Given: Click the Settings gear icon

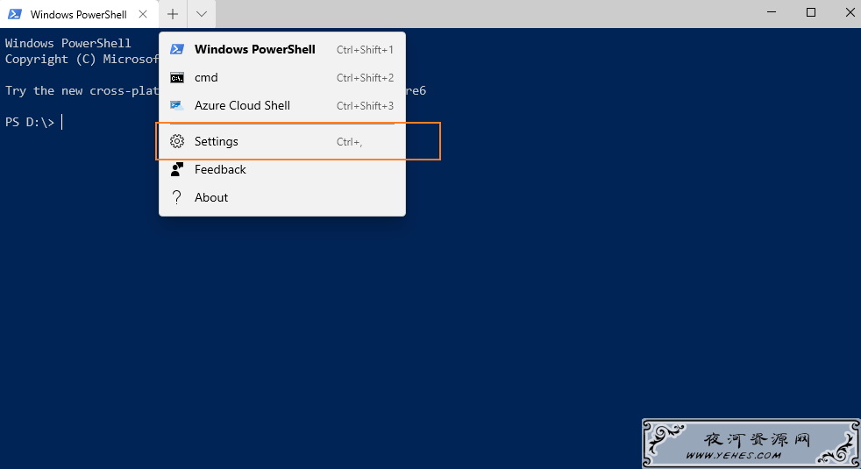Looking at the screenshot, I should (177, 141).
